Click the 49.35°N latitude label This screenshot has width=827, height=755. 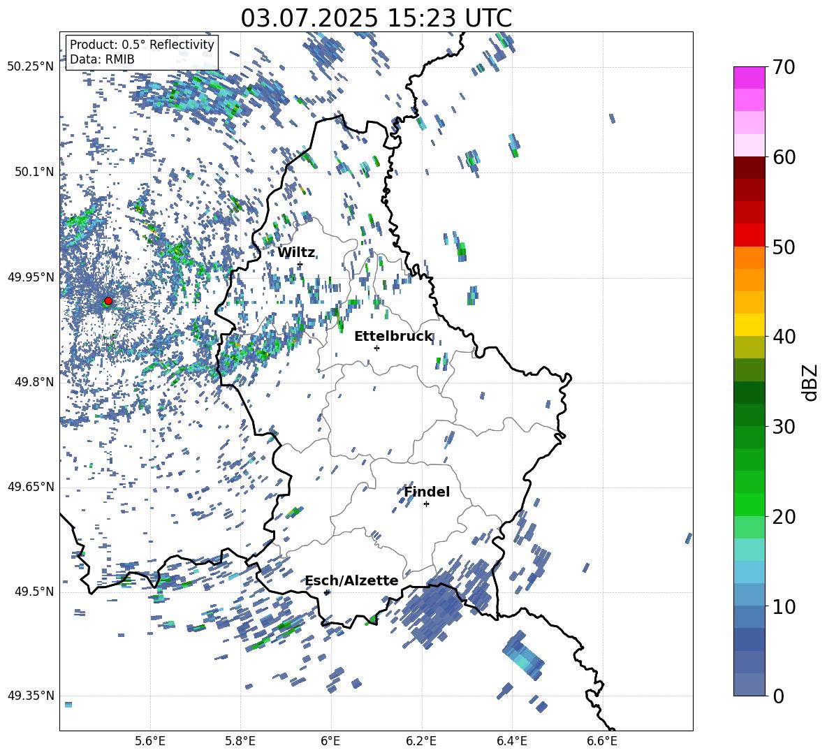click(31, 696)
